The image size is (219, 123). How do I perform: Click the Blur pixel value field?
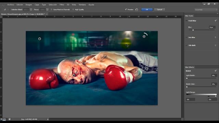coord(212,27)
